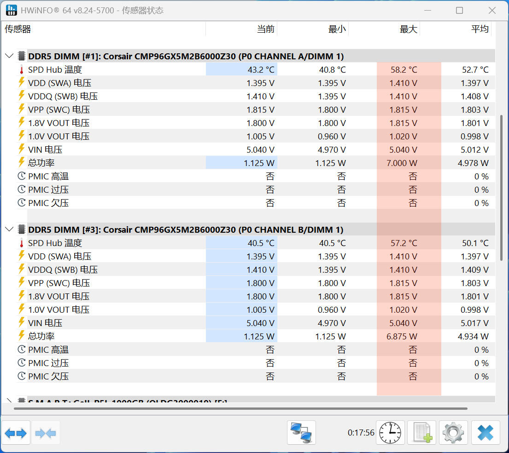Click the HWiNFO app icon in title bar
Image resolution: width=509 pixels, height=453 pixels.
click(11, 10)
